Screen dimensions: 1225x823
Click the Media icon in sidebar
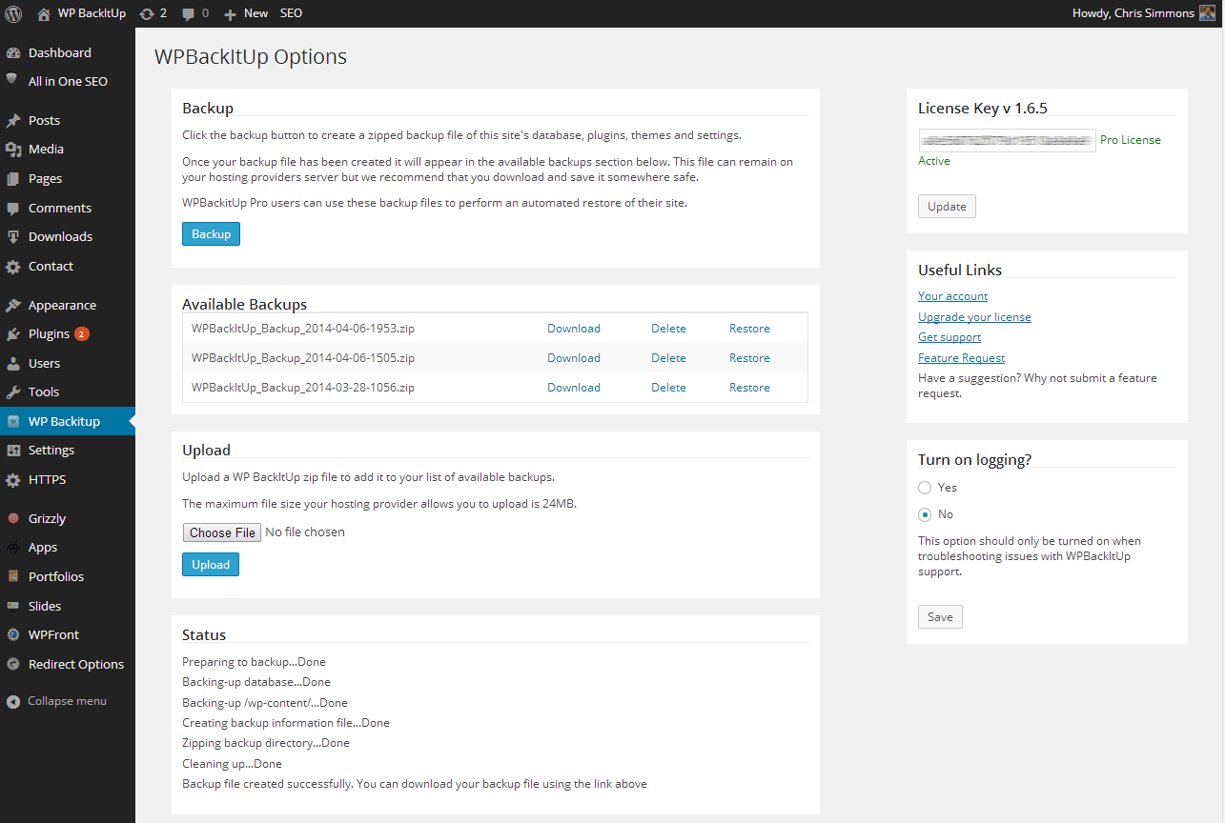click(x=13, y=150)
